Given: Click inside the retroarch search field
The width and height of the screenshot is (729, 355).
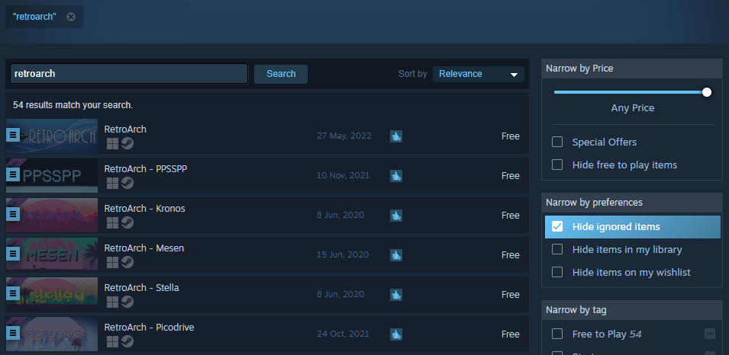Looking at the screenshot, I should point(129,74).
